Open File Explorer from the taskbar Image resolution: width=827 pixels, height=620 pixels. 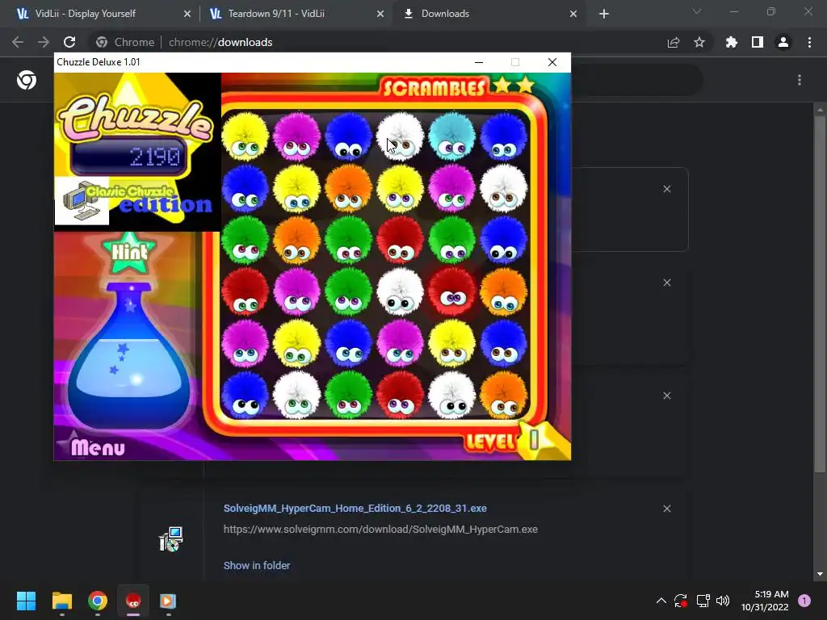click(x=61, y=601)
